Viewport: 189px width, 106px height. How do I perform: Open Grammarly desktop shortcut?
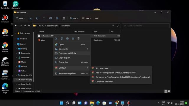(x=16, y=5)
